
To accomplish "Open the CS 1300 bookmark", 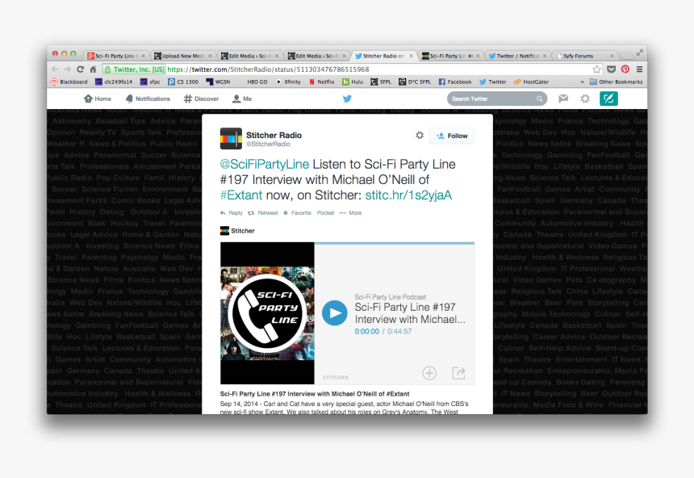I will click(x=183, y=82).
